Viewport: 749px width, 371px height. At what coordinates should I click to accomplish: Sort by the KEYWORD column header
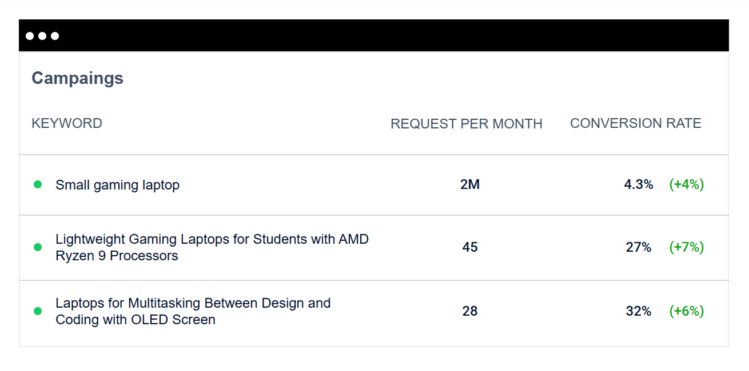click(67, 123)
